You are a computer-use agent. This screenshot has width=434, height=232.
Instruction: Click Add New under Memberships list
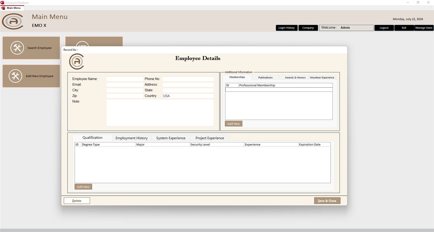[234, 124]
